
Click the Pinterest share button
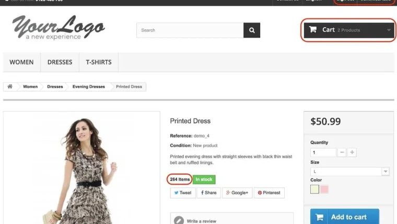point(269,193)
